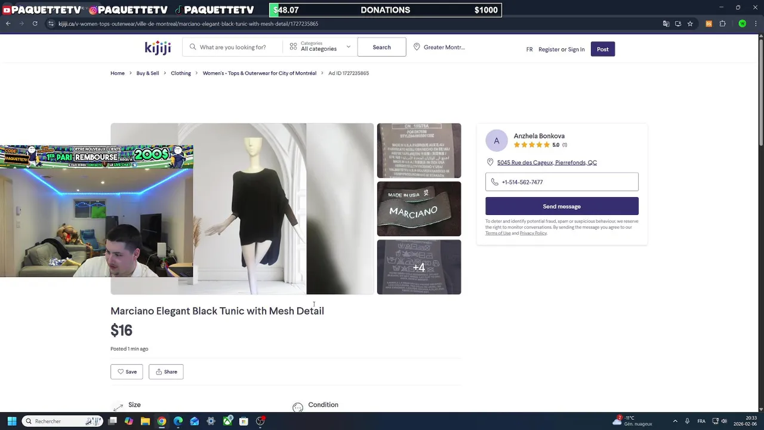This screenshot has width=764, height=430.
Task: Open the 5045 Rue des Cageux address link
Action: [547, 162]
